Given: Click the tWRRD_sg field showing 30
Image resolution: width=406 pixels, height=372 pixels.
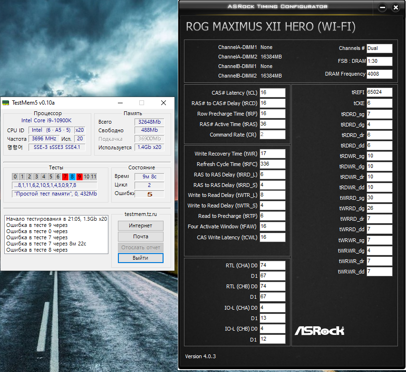Looking at the screenshot, I should click(379, 198).
